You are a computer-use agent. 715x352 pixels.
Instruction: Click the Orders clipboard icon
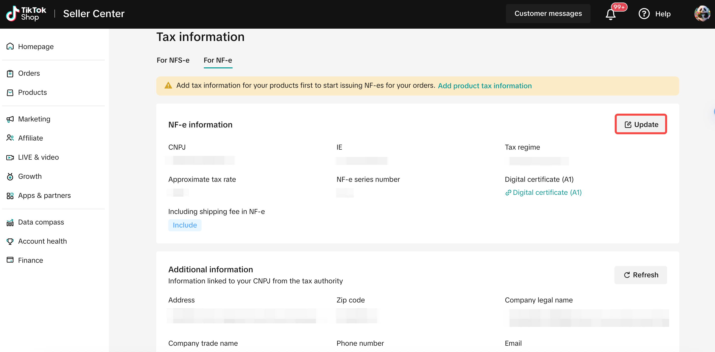10,73
